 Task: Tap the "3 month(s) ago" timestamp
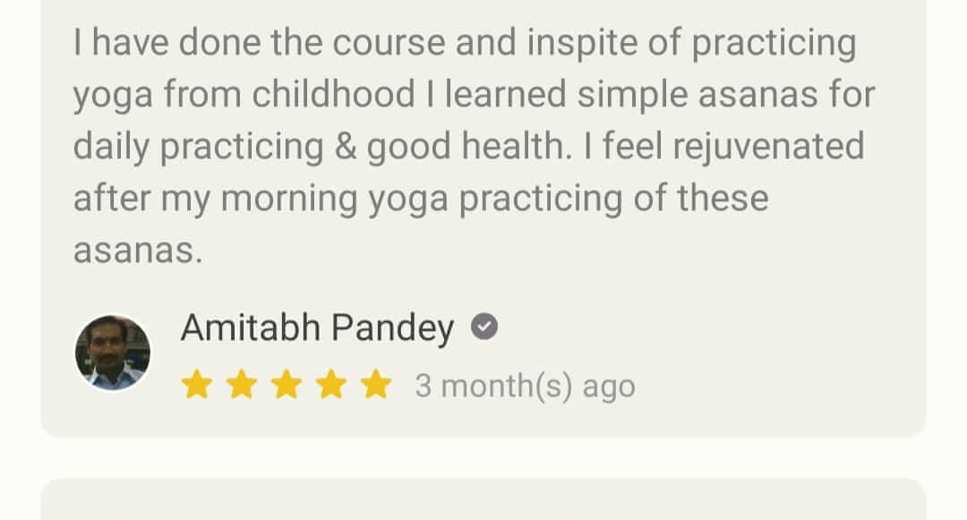[525, 387]
